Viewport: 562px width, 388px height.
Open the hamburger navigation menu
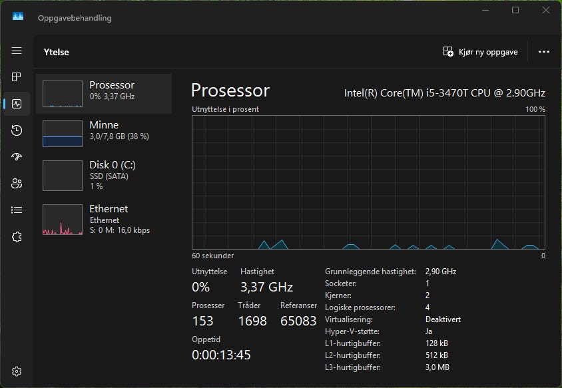(x=17, y=51)
